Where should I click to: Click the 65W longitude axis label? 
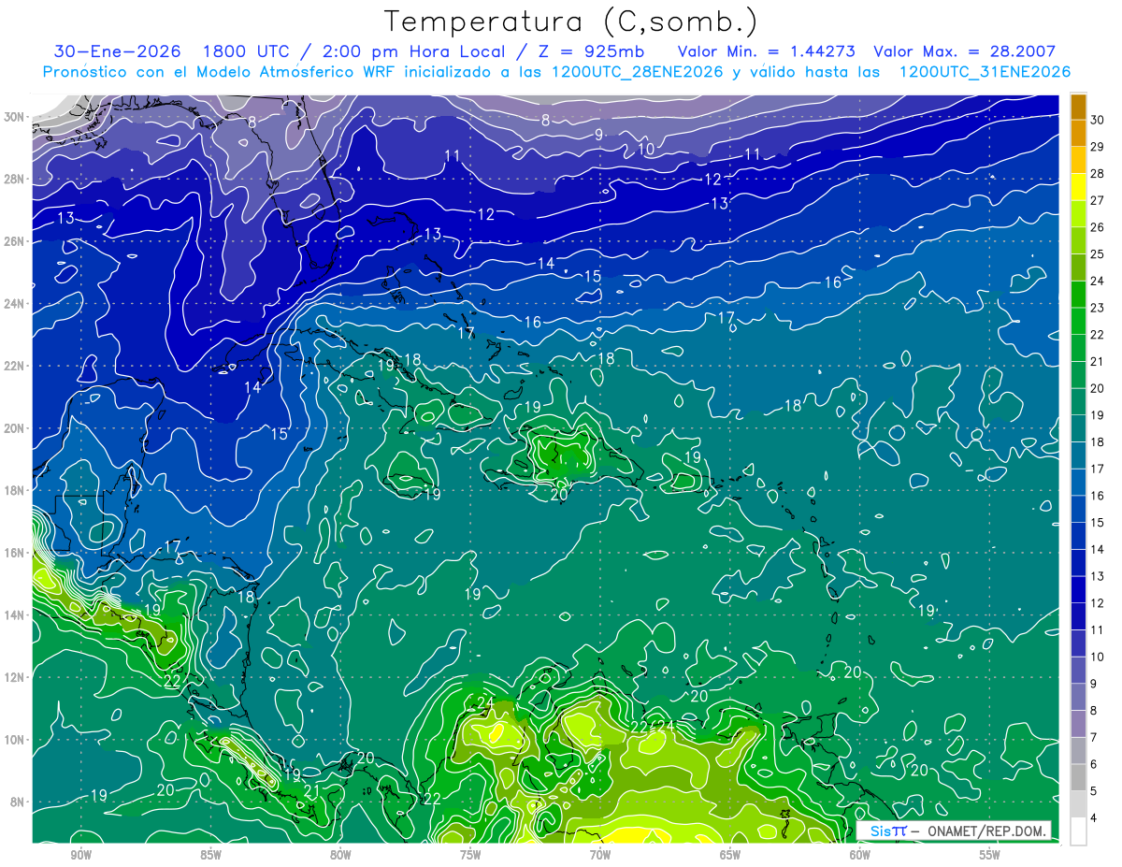[730, 855]
